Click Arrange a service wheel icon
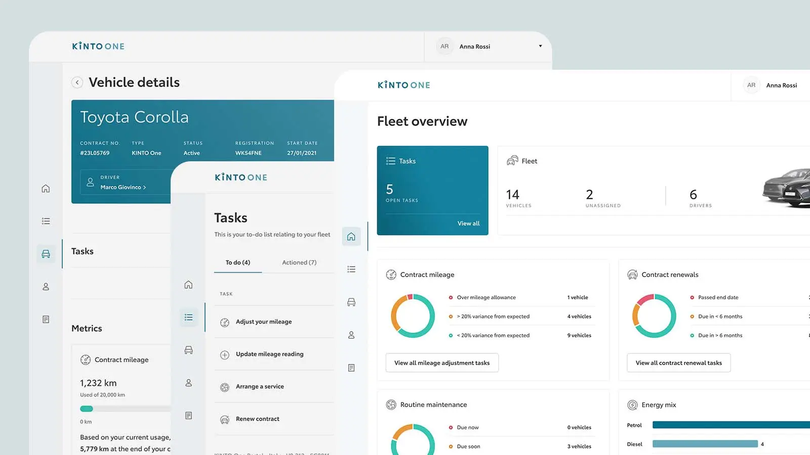 [x=225, y=387]
